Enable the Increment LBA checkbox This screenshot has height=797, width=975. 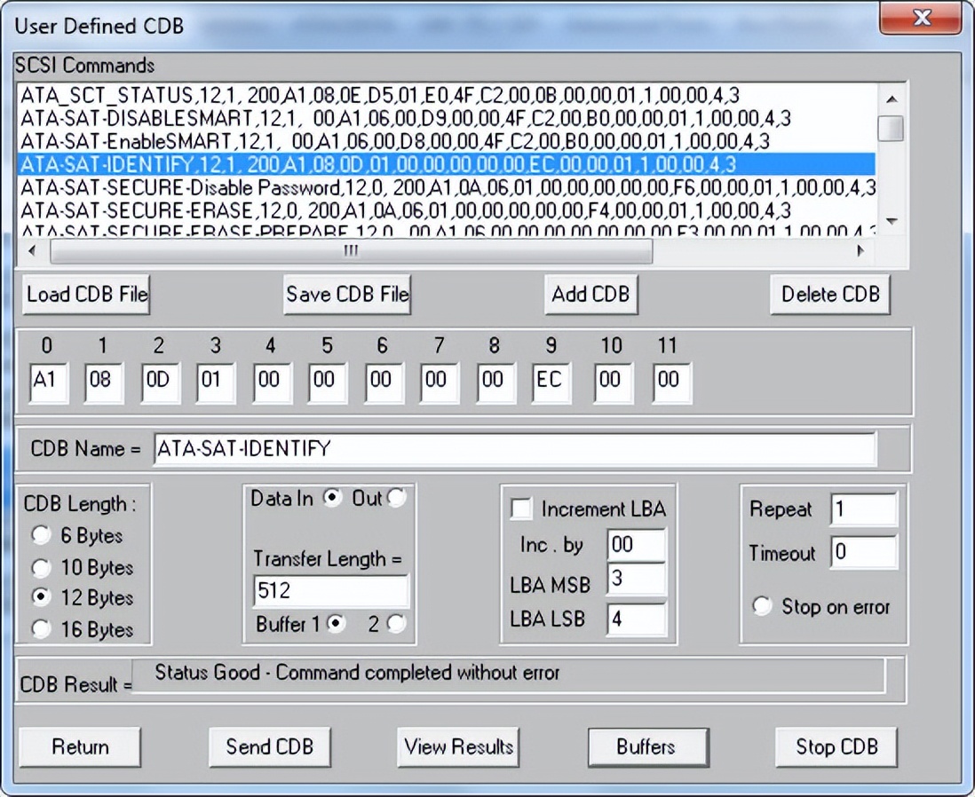click(523, 509)
